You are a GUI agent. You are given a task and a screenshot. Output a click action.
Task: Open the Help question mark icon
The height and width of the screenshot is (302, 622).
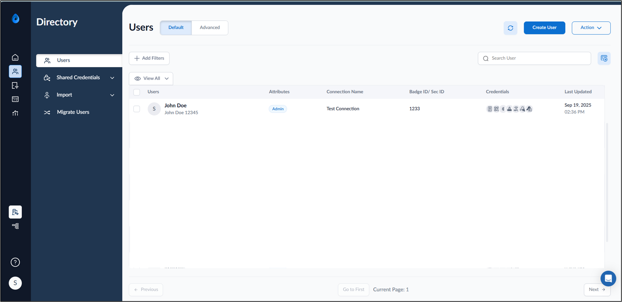click(x=15, y=262)
